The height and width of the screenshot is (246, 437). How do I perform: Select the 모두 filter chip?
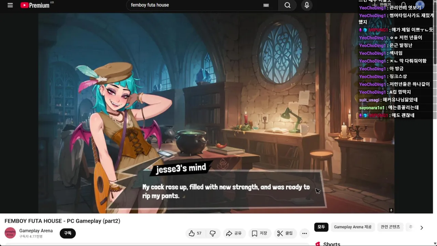[321, 227]
